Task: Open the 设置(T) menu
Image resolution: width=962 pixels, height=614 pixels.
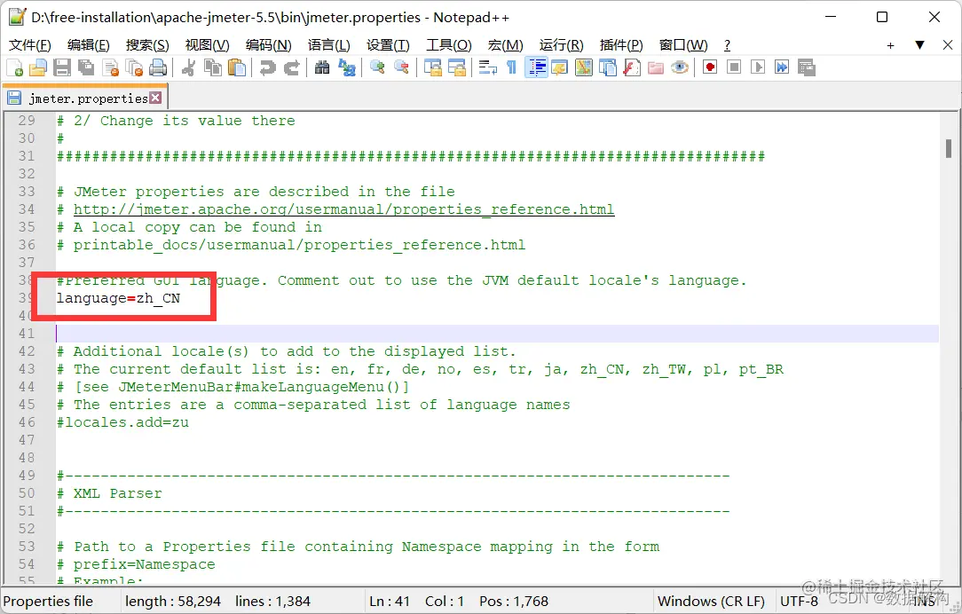Action: pos(388,45)
